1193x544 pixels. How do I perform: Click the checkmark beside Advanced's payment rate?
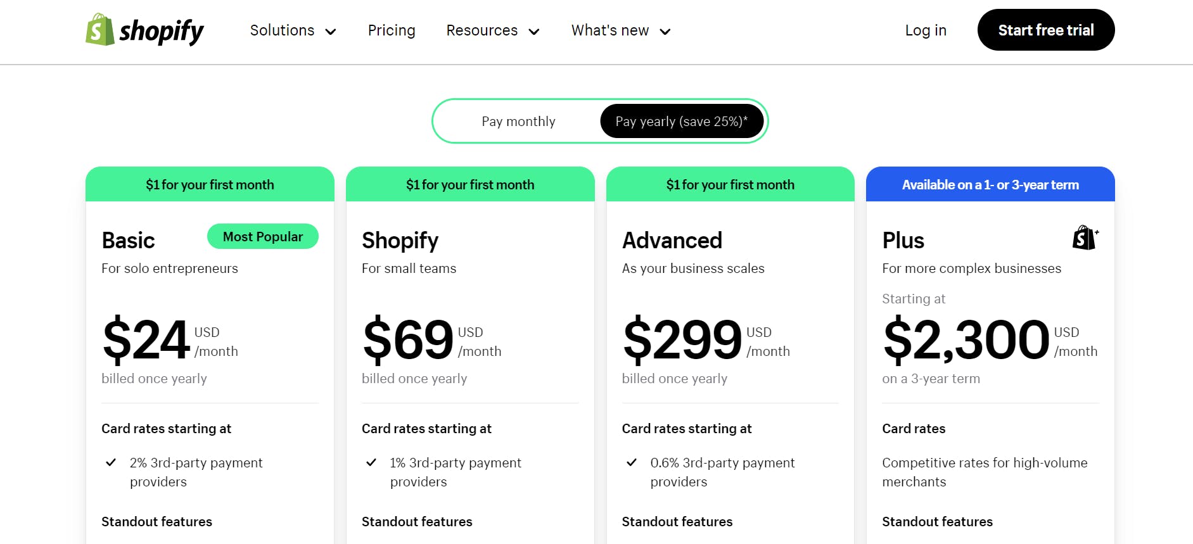point(631,462)
